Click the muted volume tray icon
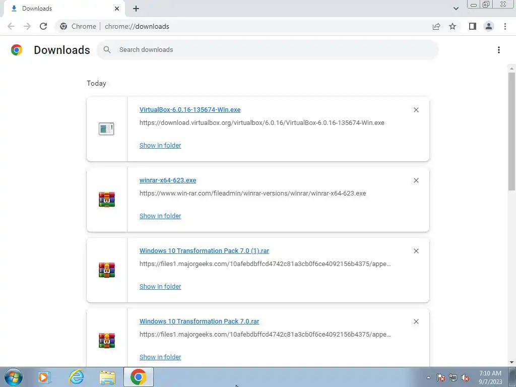 coord(465,377)
